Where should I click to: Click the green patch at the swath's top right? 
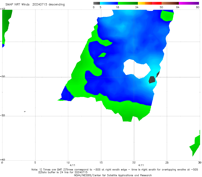click(167, 16)
